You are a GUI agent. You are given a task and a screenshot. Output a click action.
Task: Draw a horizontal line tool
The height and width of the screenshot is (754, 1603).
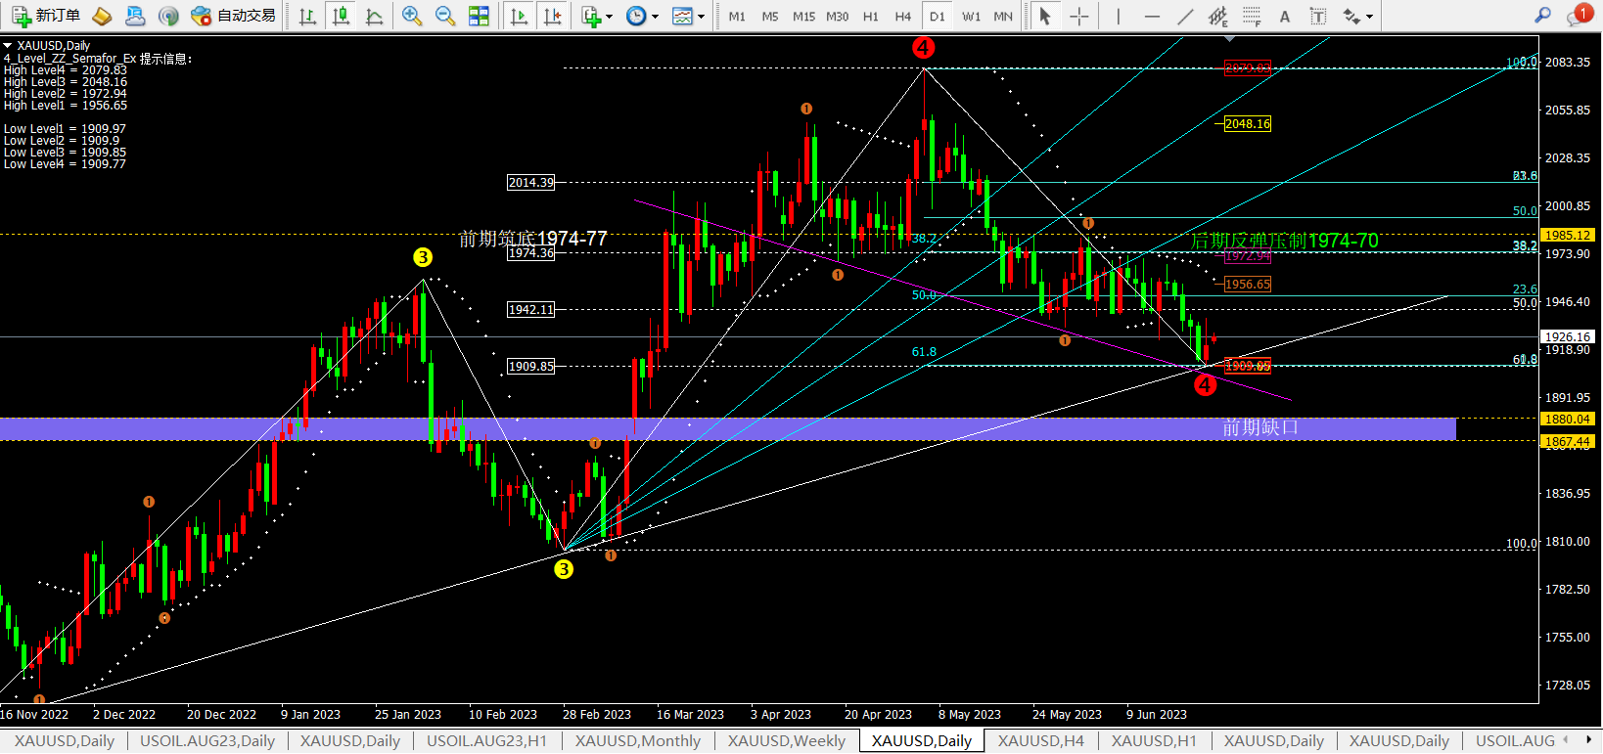pos(1152,16)
